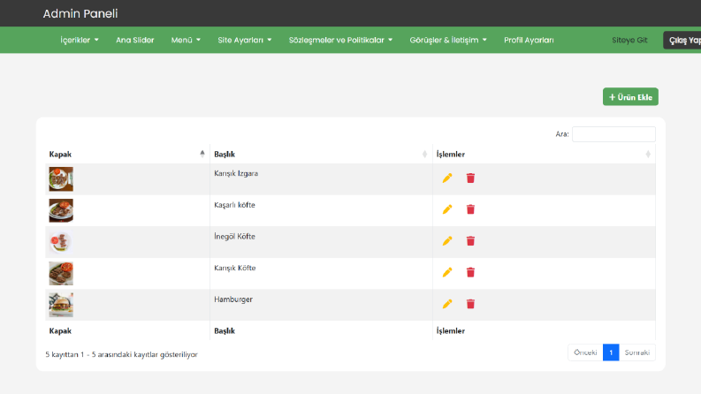This screenshot has height=394, width=701.
Task: Follow the Siteye Git link
Action: tap(629, 41)
